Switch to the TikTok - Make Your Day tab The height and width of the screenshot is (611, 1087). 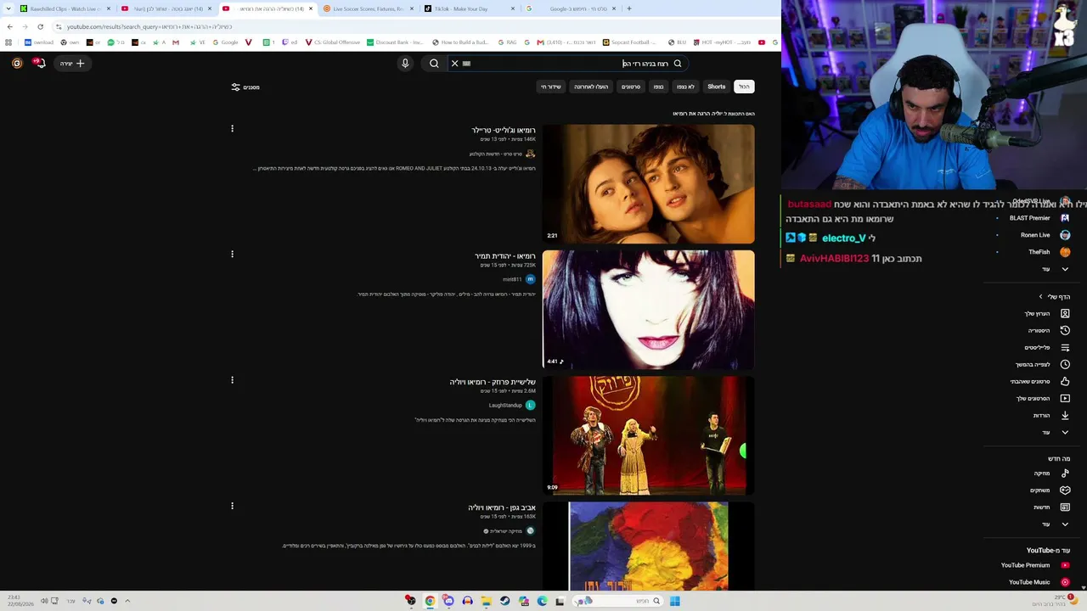click(470, 8)
